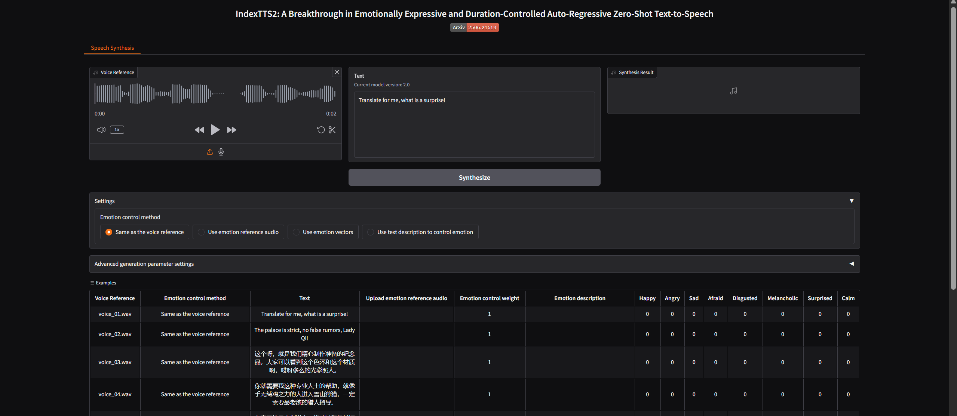Select Use emotion reference audio option

pos(201,232)
